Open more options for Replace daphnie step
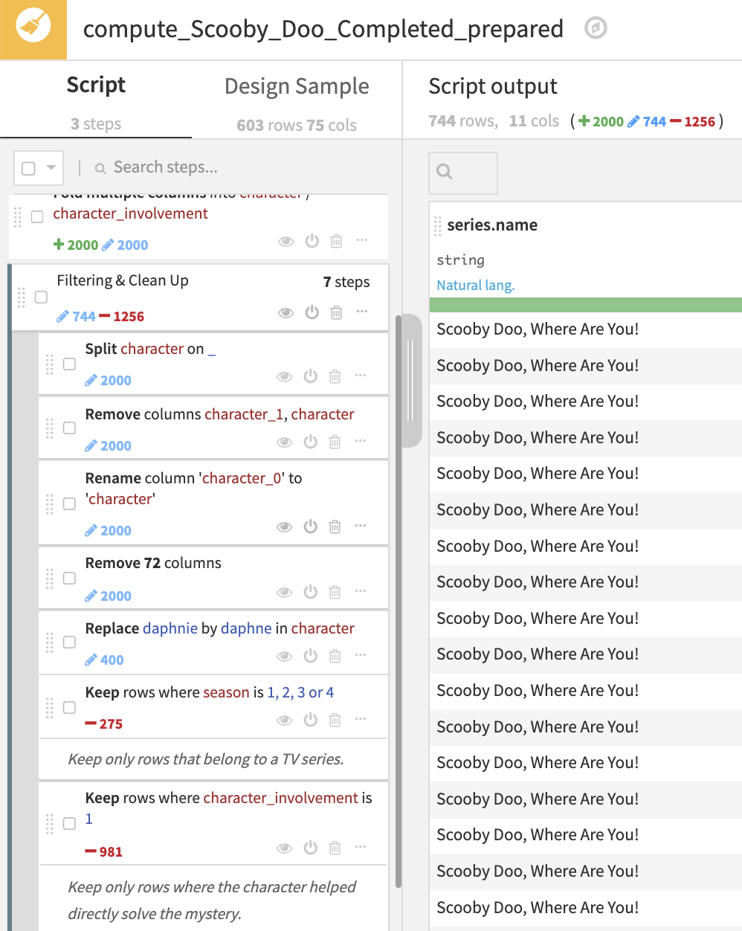742x931 pixels. tap(361, 655)
